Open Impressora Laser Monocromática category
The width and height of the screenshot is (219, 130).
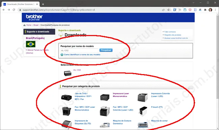tap(121, 95)
